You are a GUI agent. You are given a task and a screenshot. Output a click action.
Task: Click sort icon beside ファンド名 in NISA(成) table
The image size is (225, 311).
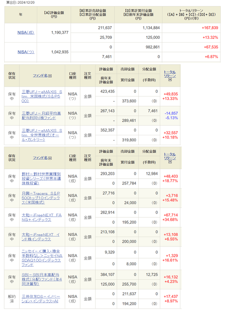(50, 158)
